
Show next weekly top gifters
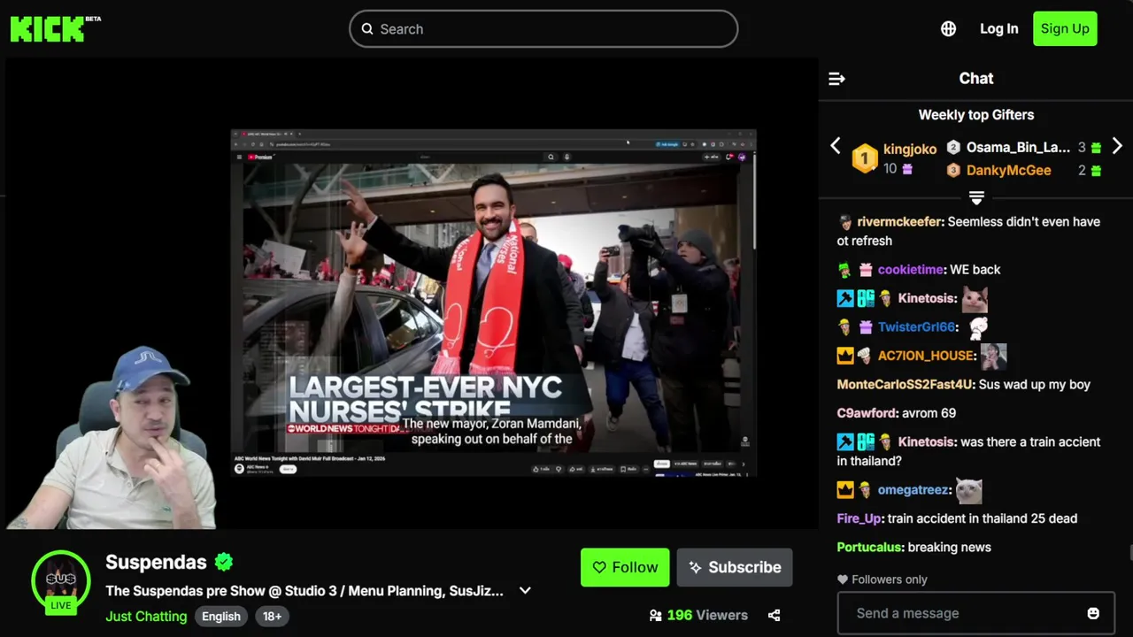[1117, 146]
